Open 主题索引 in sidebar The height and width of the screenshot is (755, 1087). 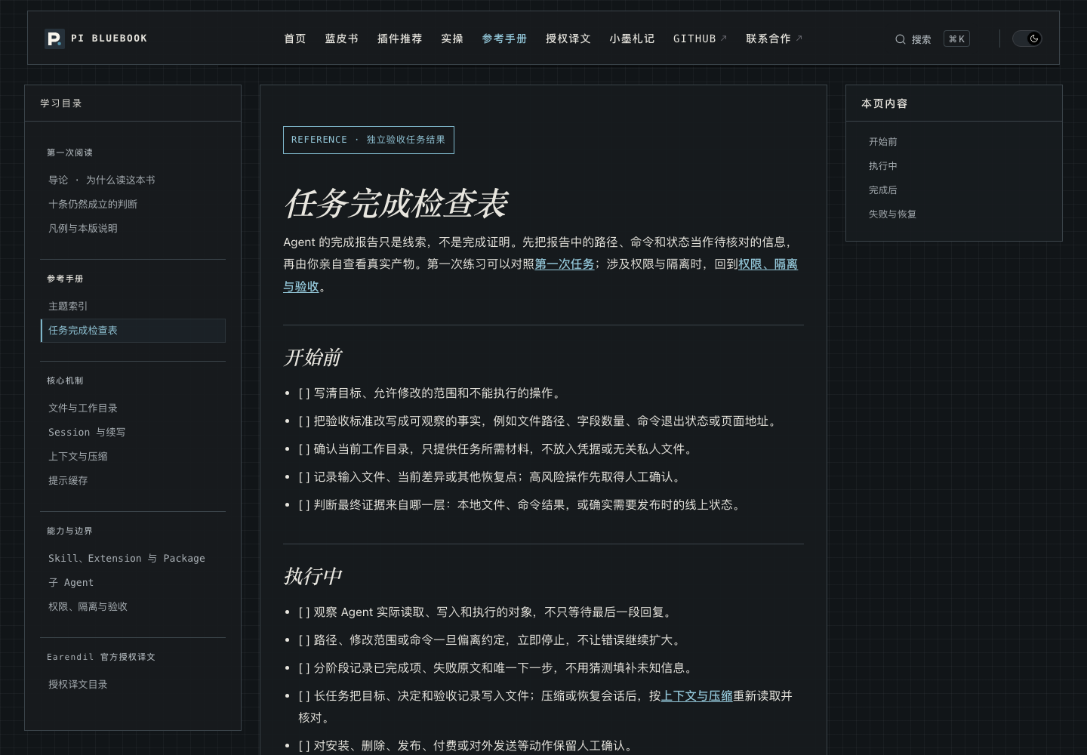pos(68,306)
